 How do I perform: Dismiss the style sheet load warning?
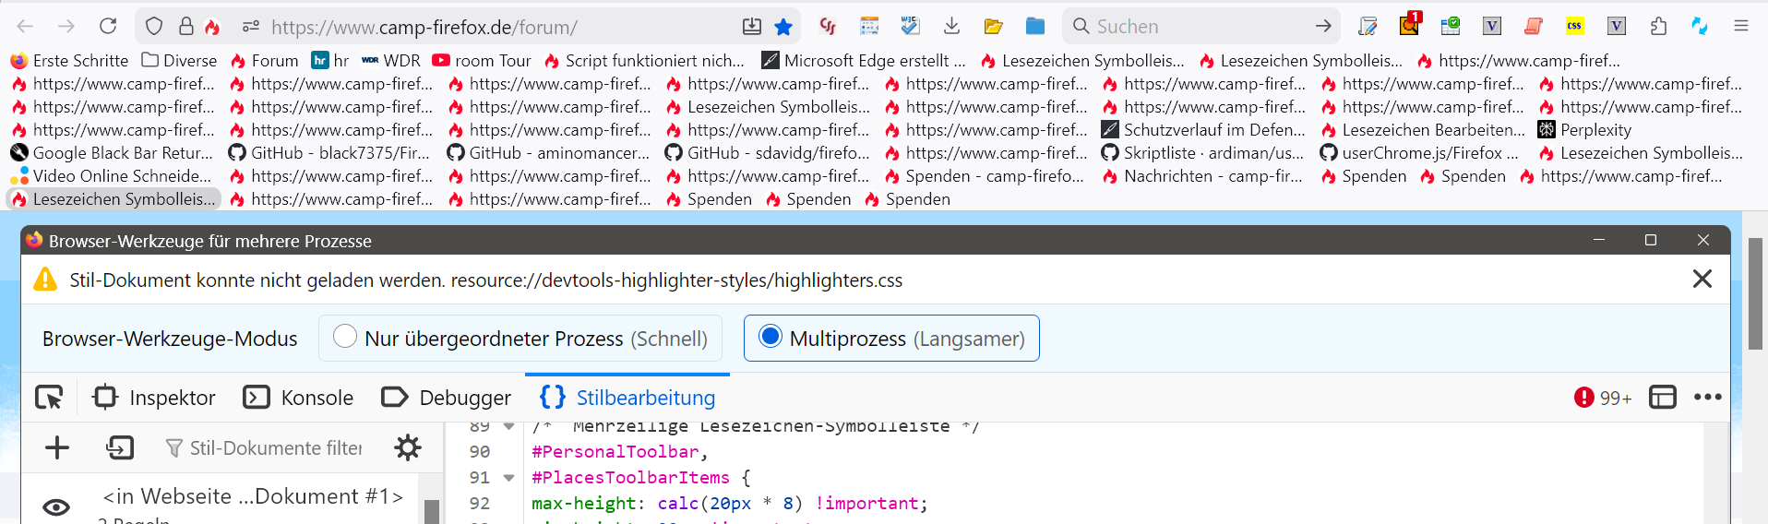1702,280
